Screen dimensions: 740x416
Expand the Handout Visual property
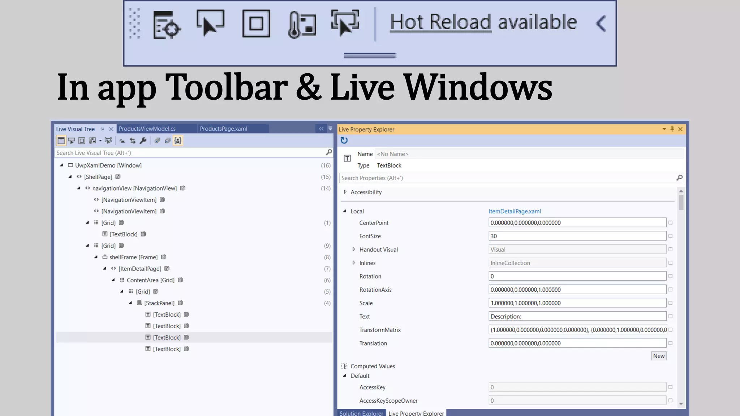tap(354, 249)
